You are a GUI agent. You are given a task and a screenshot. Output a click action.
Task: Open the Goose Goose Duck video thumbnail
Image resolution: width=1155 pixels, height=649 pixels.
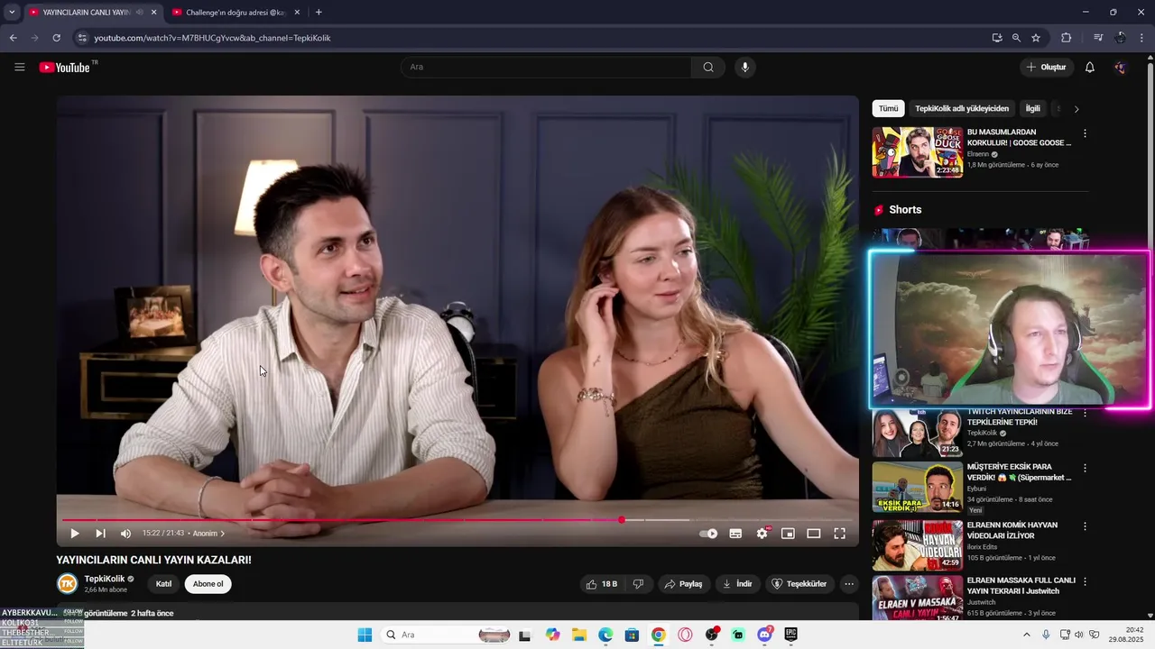pos(917,152)
